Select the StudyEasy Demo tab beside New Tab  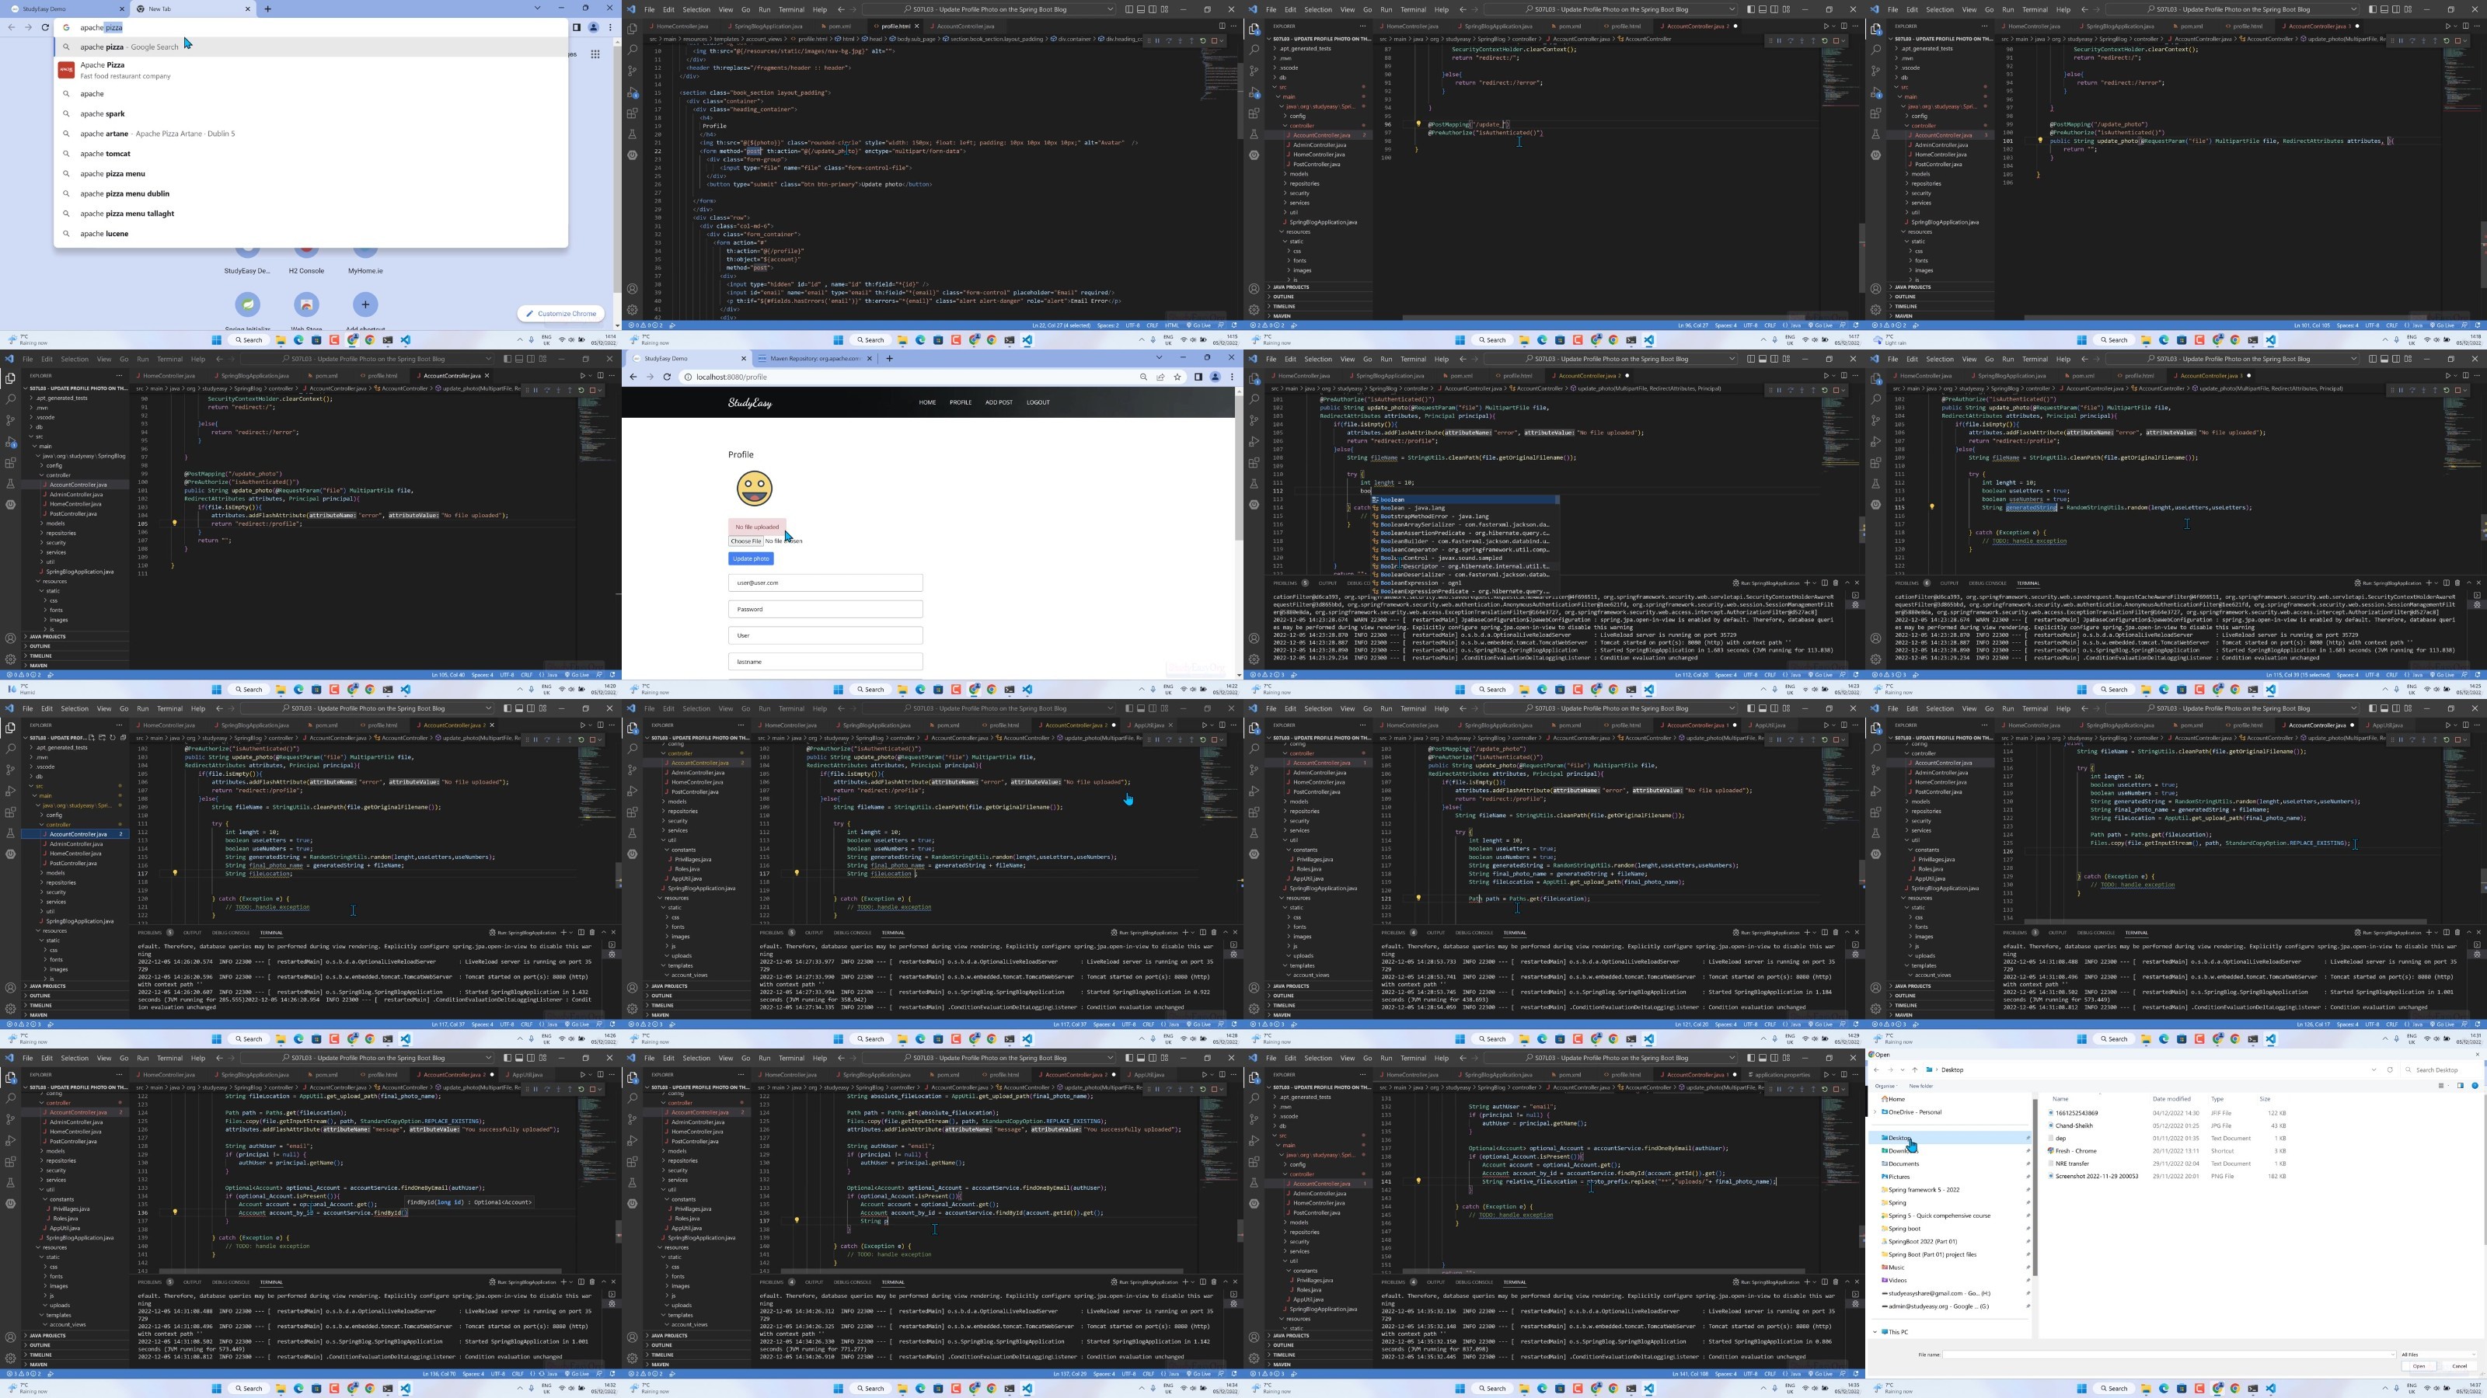(64, 9)
